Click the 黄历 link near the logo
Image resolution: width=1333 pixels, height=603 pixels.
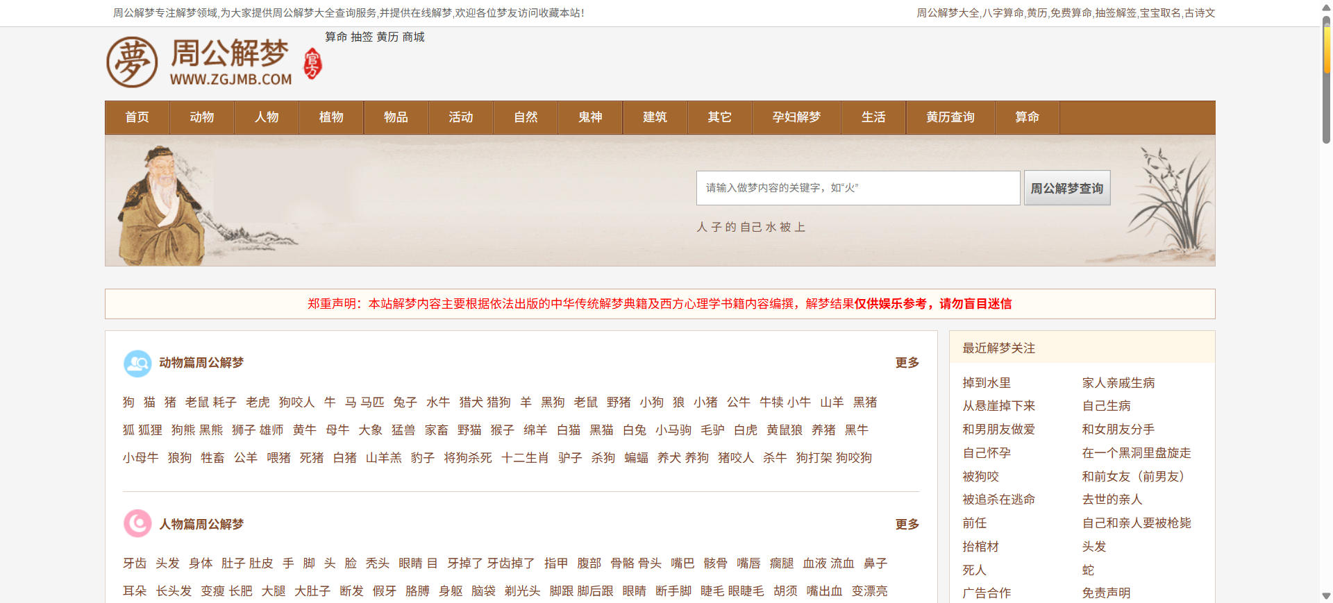(x=387, y=37)
